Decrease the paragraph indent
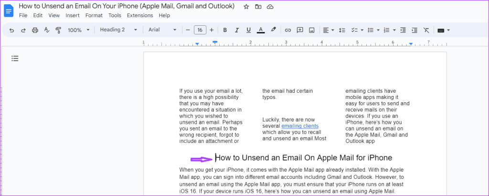 (403, 30)
